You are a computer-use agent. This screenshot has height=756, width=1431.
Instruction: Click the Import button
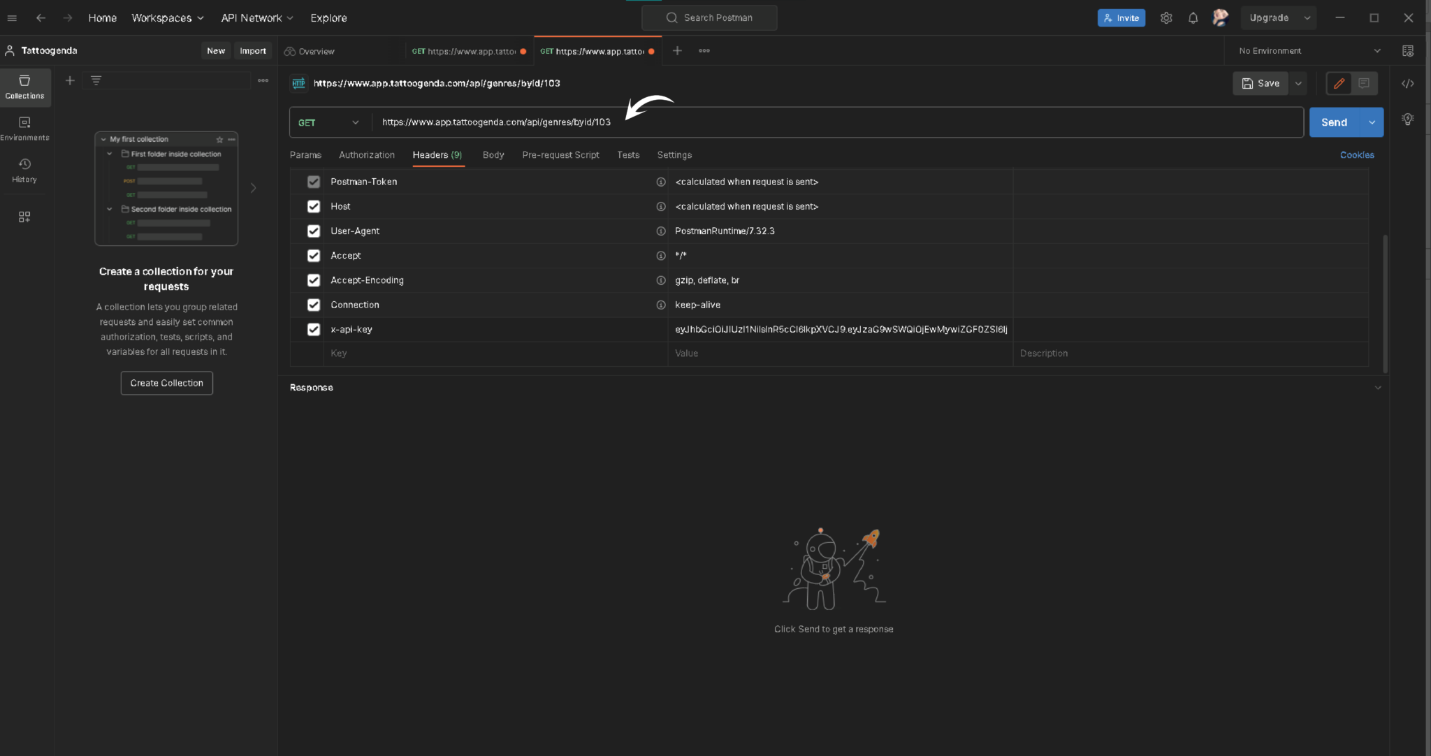[x=253, y=51]
